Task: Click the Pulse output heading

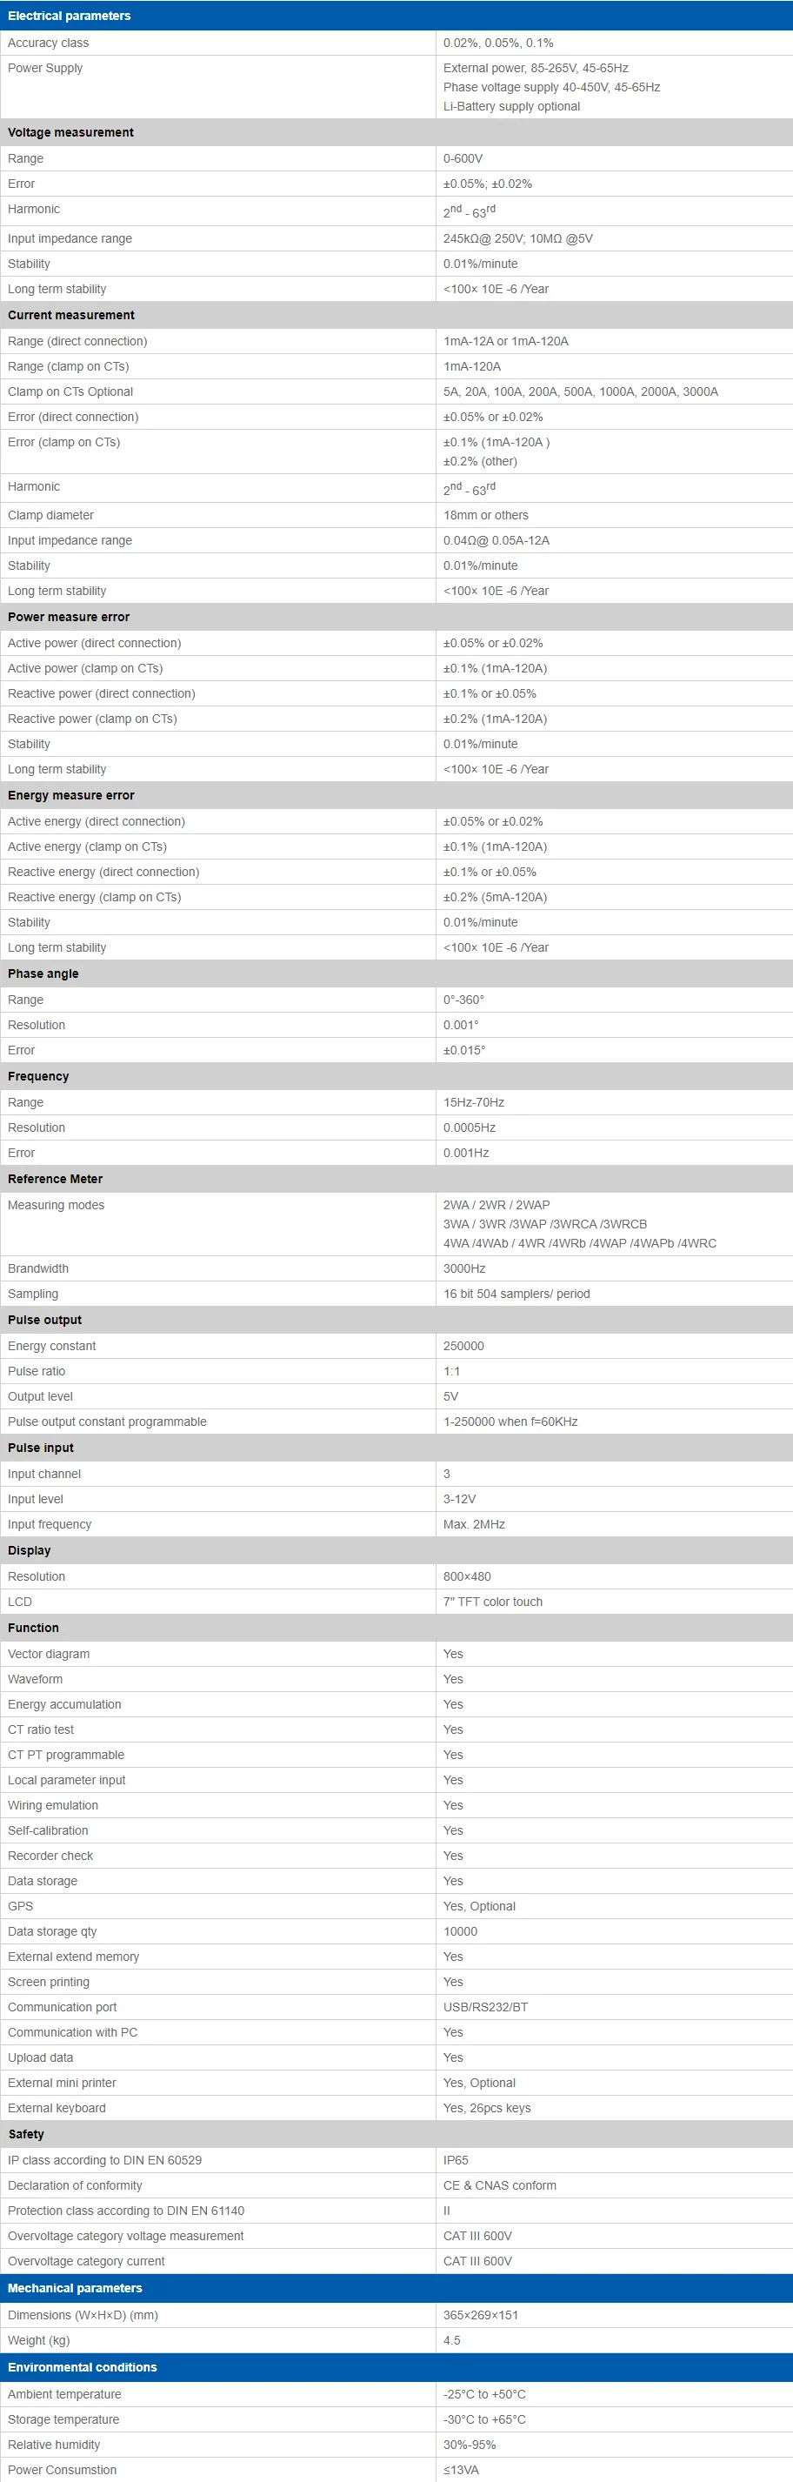Action: [x=44, y=1320]
